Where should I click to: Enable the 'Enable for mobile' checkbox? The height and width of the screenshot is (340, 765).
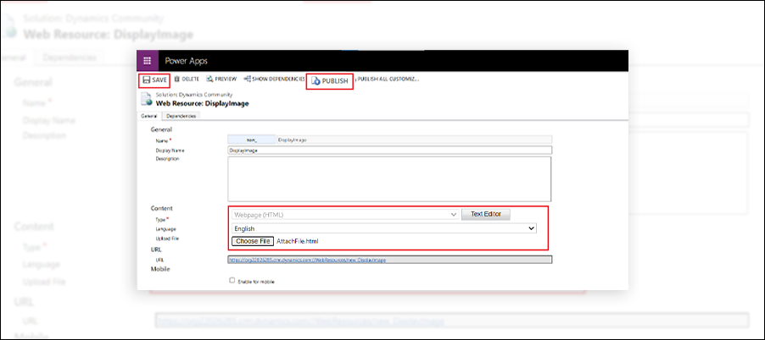[x=232, y=280]
